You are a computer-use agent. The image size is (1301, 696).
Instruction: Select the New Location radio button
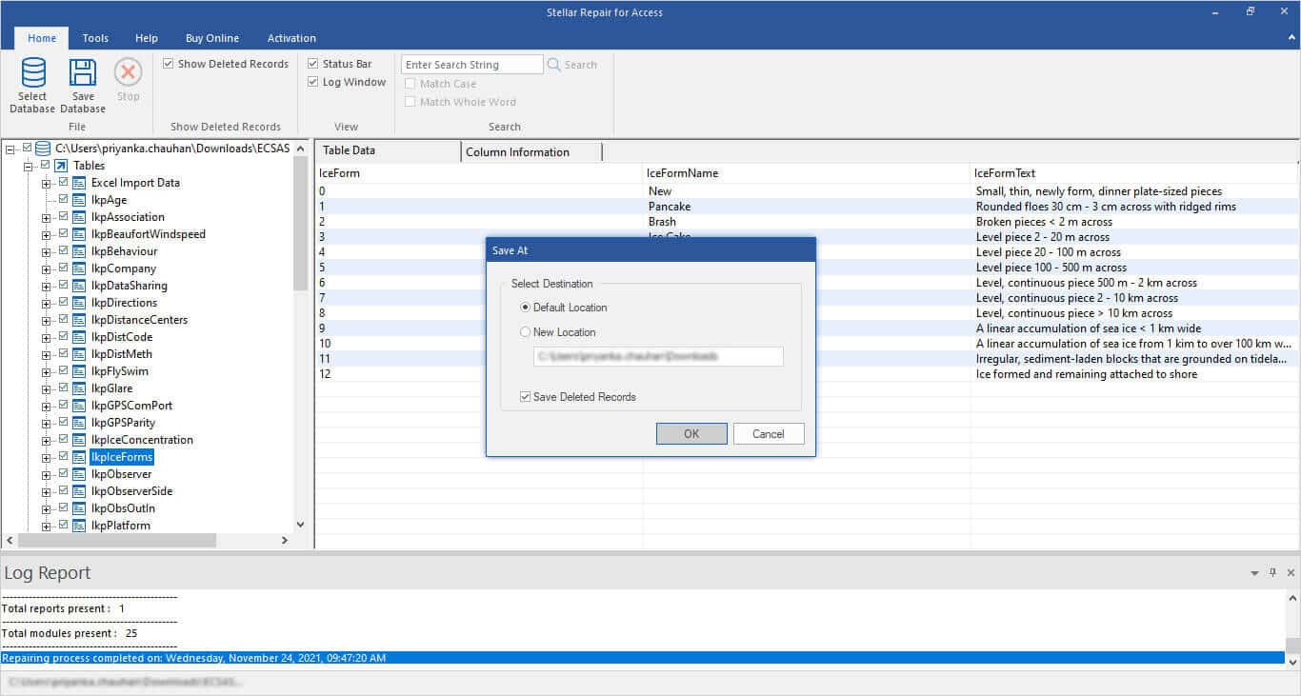click(x=526, y=332)
